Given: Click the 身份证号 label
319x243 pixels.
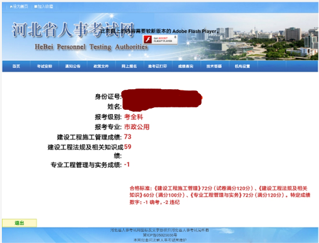Looking at the screenshot, I should [108, 97].
